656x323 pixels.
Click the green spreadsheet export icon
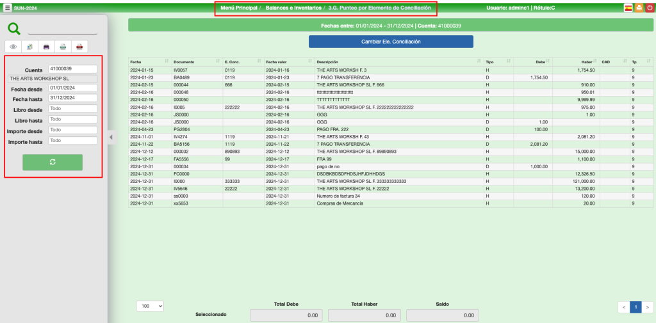tap(62, 47)
